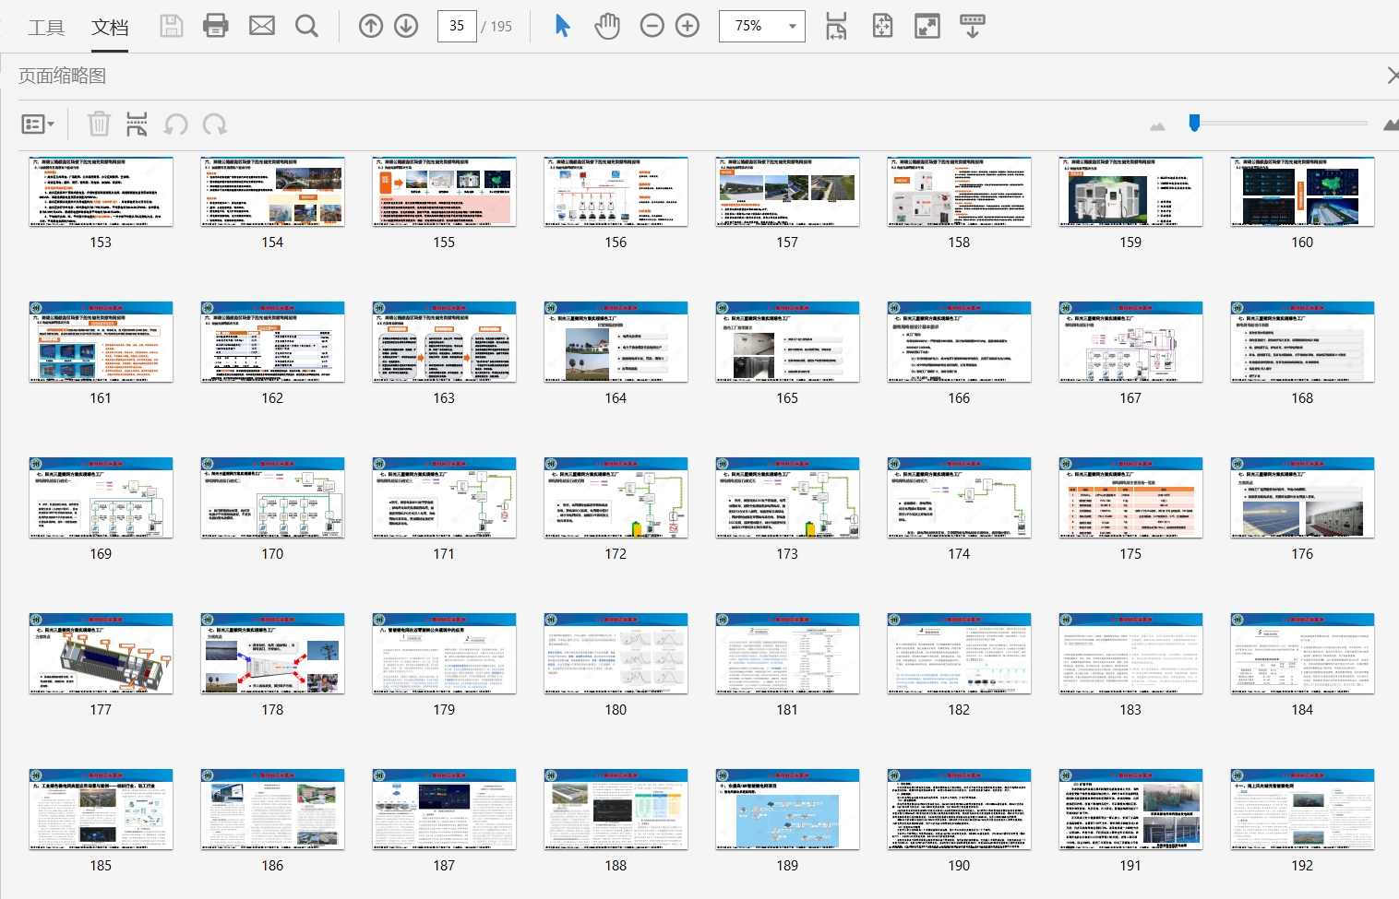Go to next page arrow
Viewport: 1399px width, 899px height.
pos(406,26)
